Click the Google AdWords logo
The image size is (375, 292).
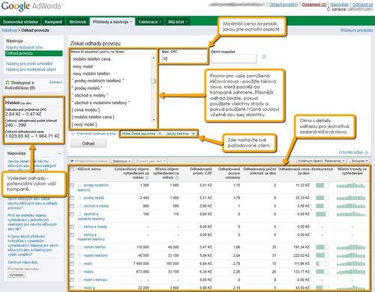click(x=31, y=6)
